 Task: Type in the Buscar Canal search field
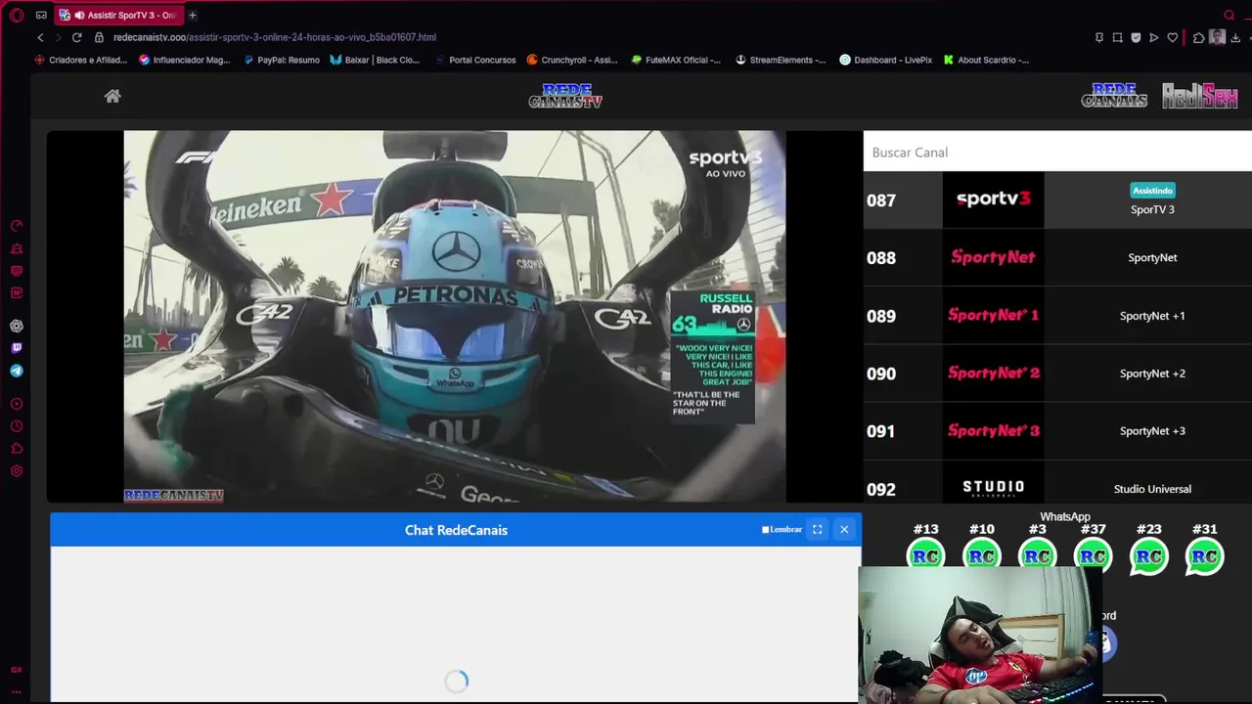click(1057, 153)
